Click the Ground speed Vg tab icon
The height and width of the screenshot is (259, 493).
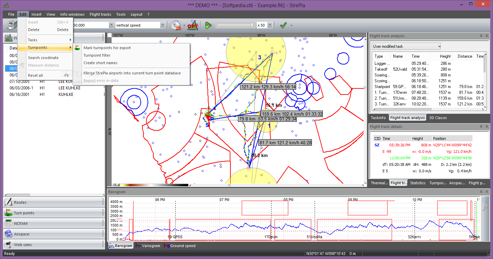tap(167, 246)
